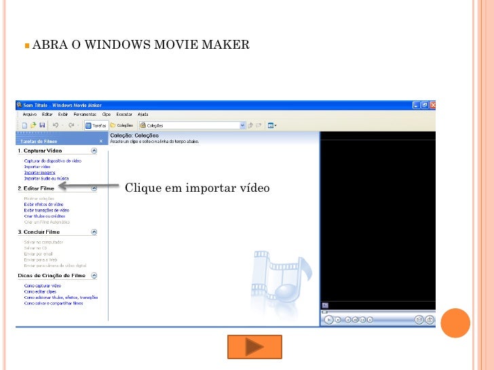Screen dimensions: 494x370
Task: Click Como editar clipes help link
Action: [40, 291]
